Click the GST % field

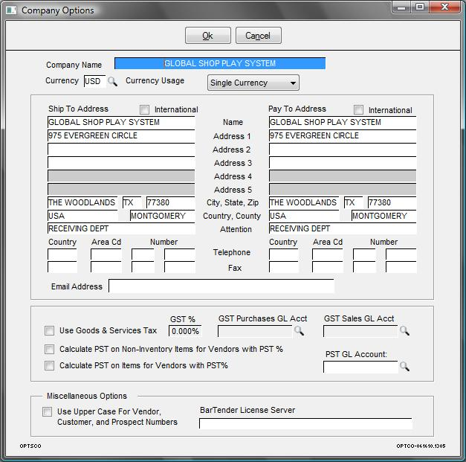185,331
